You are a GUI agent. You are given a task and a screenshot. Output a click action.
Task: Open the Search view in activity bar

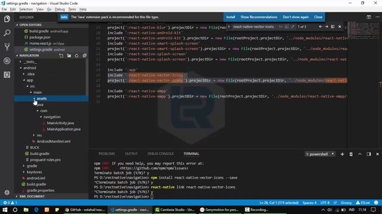tap(7, 33)
